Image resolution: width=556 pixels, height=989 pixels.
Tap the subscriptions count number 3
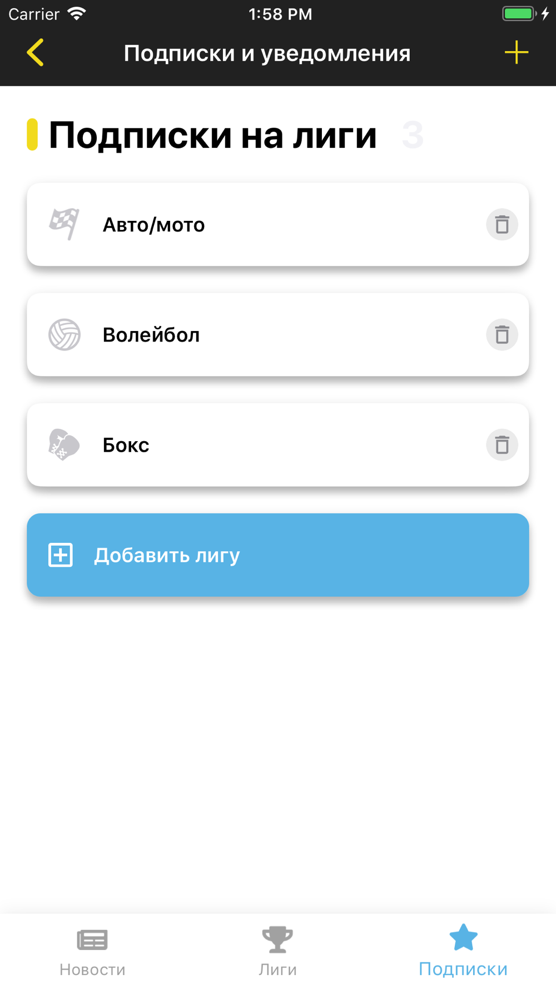[413, 135]
